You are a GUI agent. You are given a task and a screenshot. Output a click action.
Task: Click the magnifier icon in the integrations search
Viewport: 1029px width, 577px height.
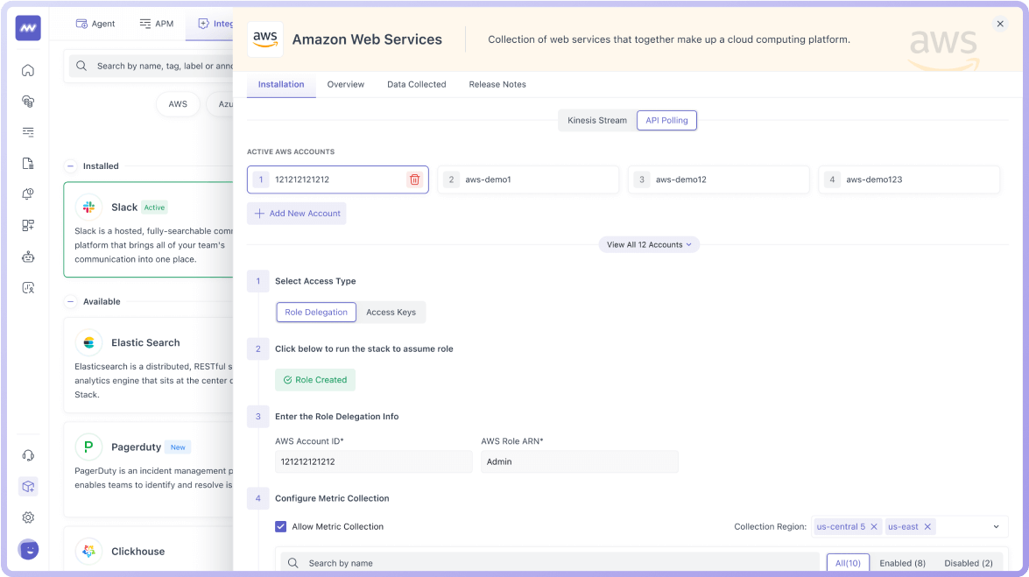tap(81, 66)
